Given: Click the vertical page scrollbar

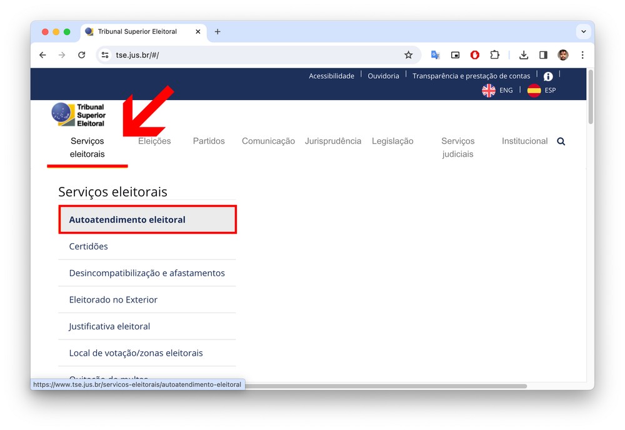Looking at the screenshot, I should pos(591,97).
